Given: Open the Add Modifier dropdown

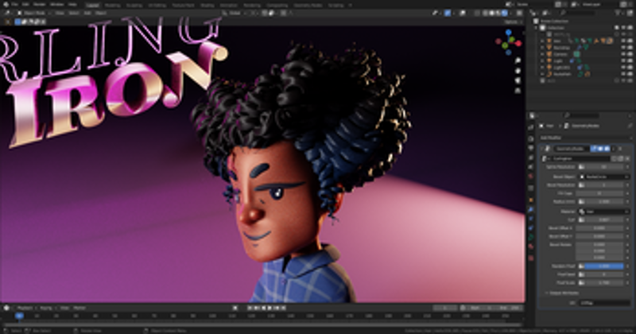Looking at the screenshot, I should (x=584, y=138).
